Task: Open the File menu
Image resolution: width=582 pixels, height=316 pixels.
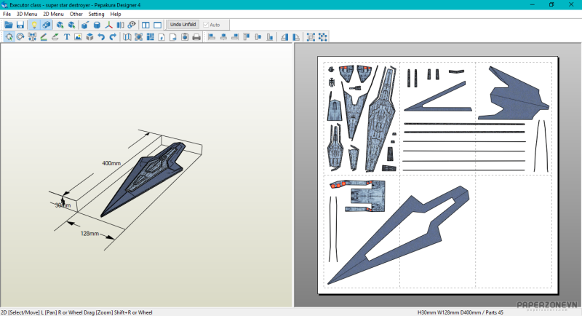Action: (7, 14)
